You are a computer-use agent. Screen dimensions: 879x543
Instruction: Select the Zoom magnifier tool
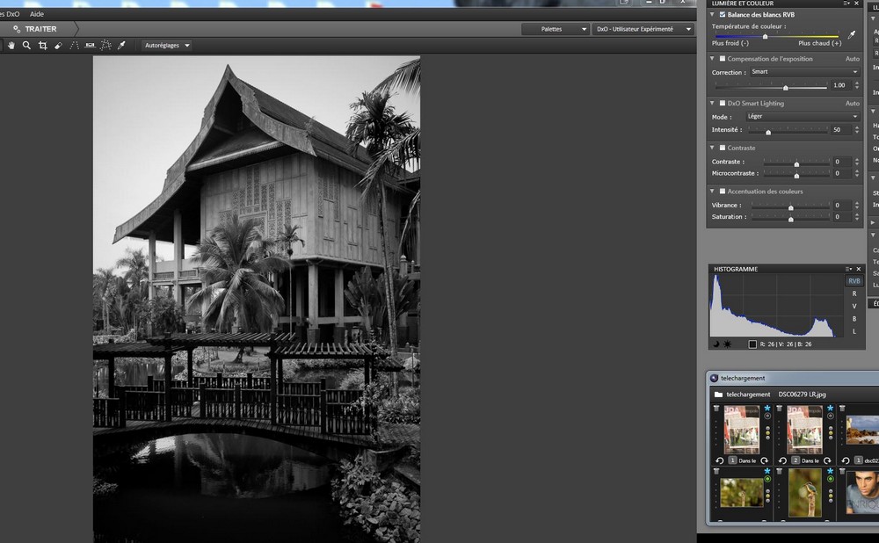(26, 46)
